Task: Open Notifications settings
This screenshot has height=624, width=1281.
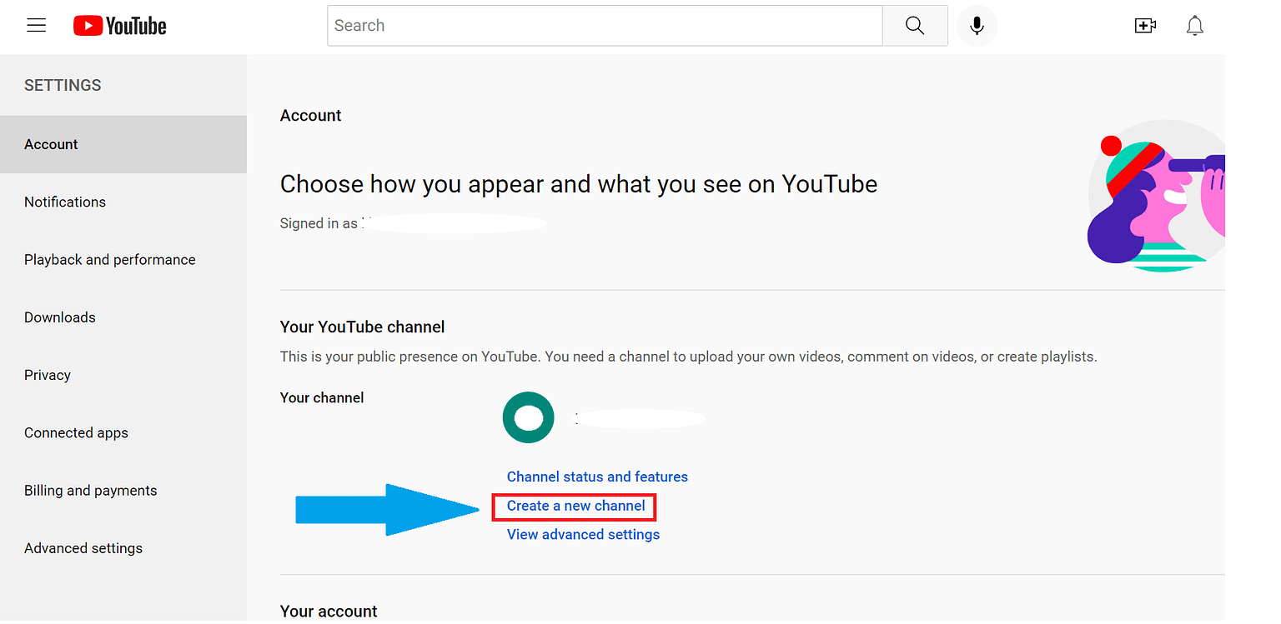Action: point(65,202)
